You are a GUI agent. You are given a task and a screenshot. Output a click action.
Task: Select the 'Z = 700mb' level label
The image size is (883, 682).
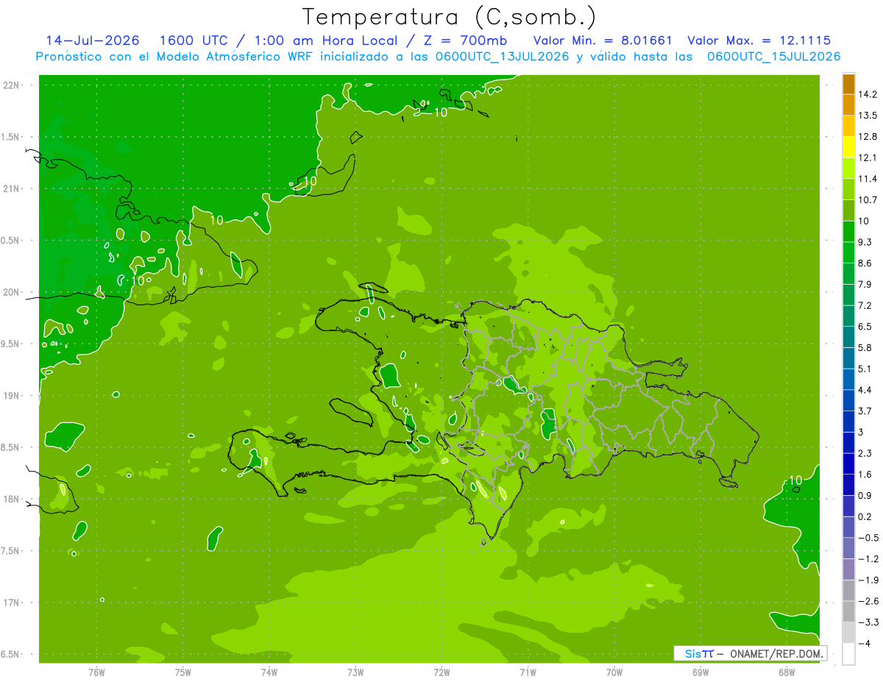point(465,40)
